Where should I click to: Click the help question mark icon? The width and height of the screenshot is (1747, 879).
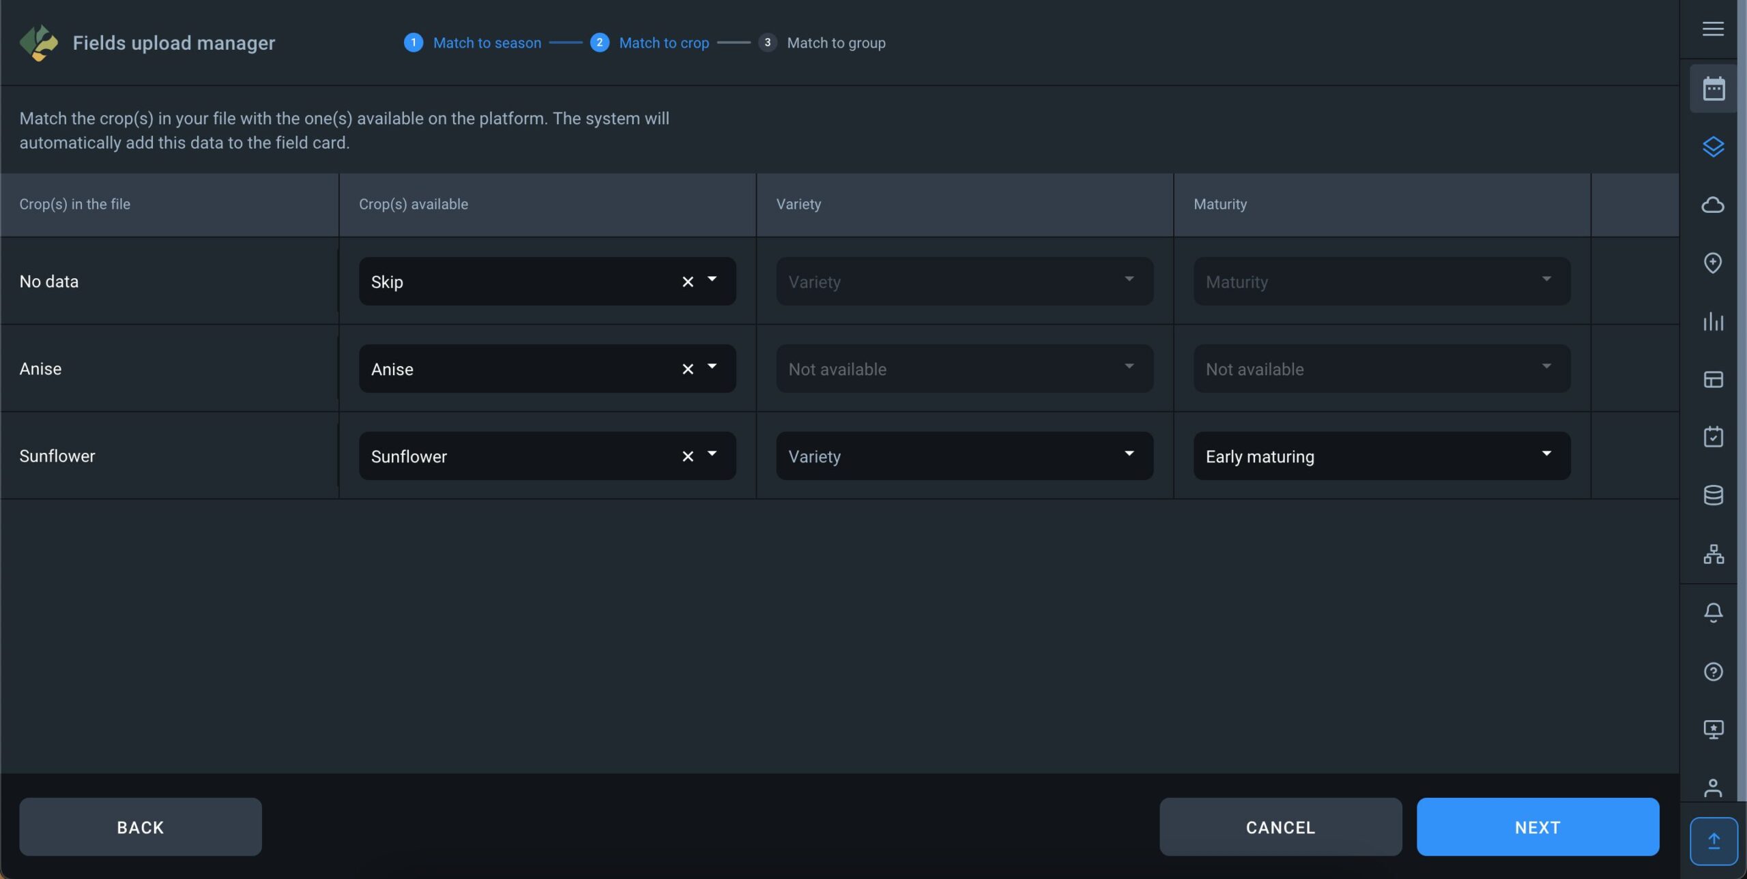tap(1713, 672)
